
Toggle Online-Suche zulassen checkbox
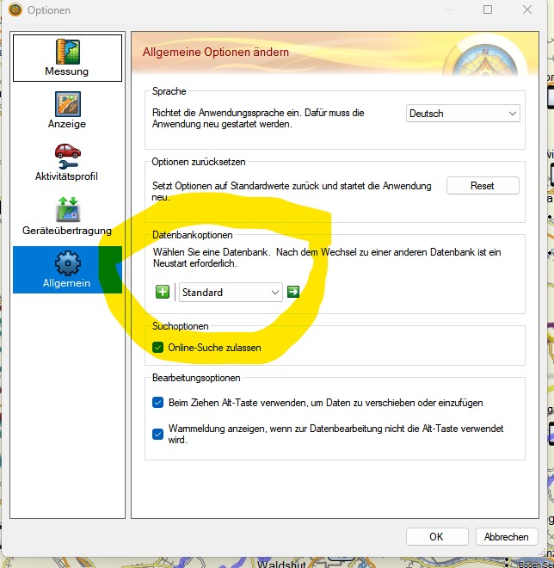tap(158, 348)
